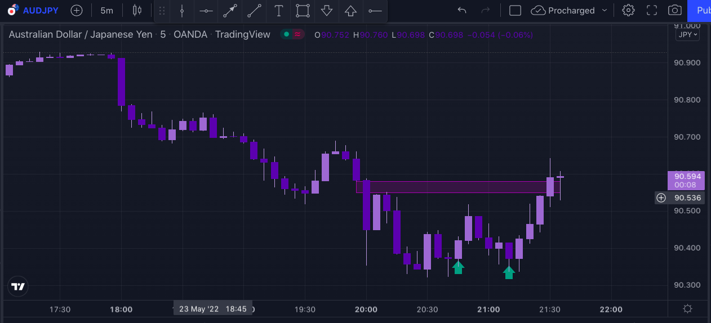Image resolution: width=711 pixels, height=323 pixels.
Task: Click the close value C90.698
Action: [446, 35]
